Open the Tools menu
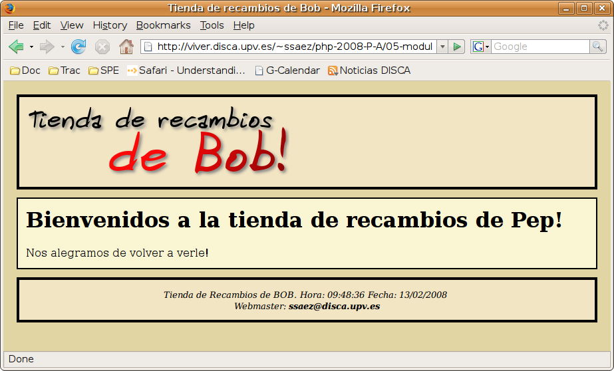This screenshot has height=371, width=614. [x=212, y=25]
